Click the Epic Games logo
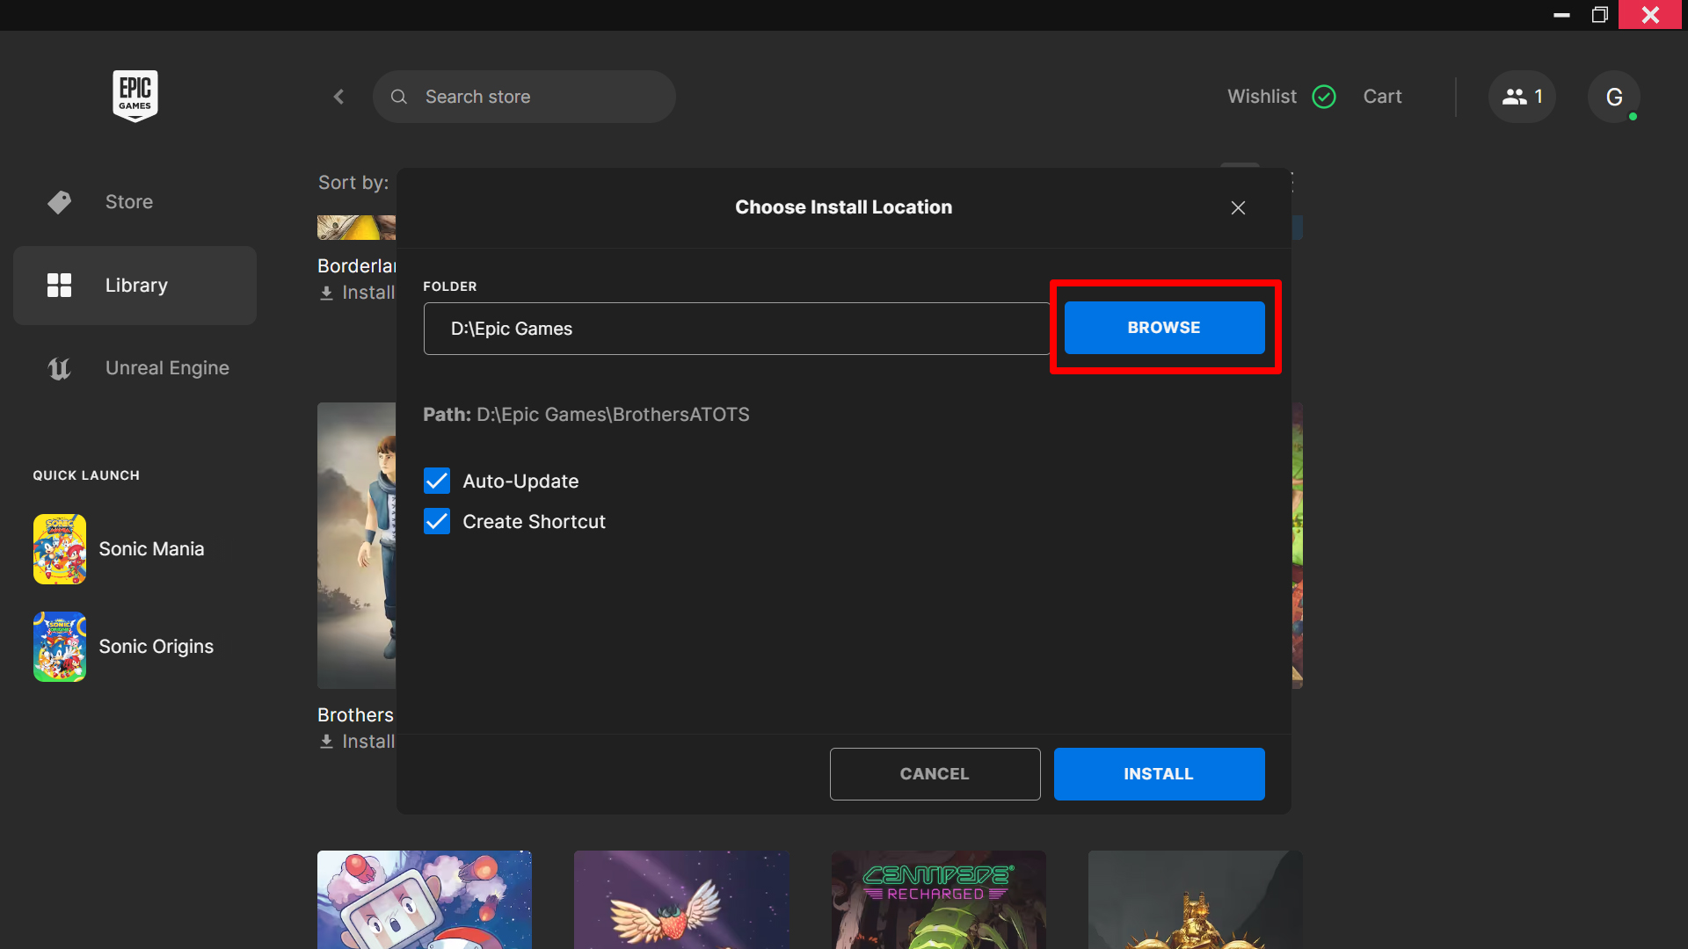Viewport: 1688px width, 949px height. tap(135, 96)
